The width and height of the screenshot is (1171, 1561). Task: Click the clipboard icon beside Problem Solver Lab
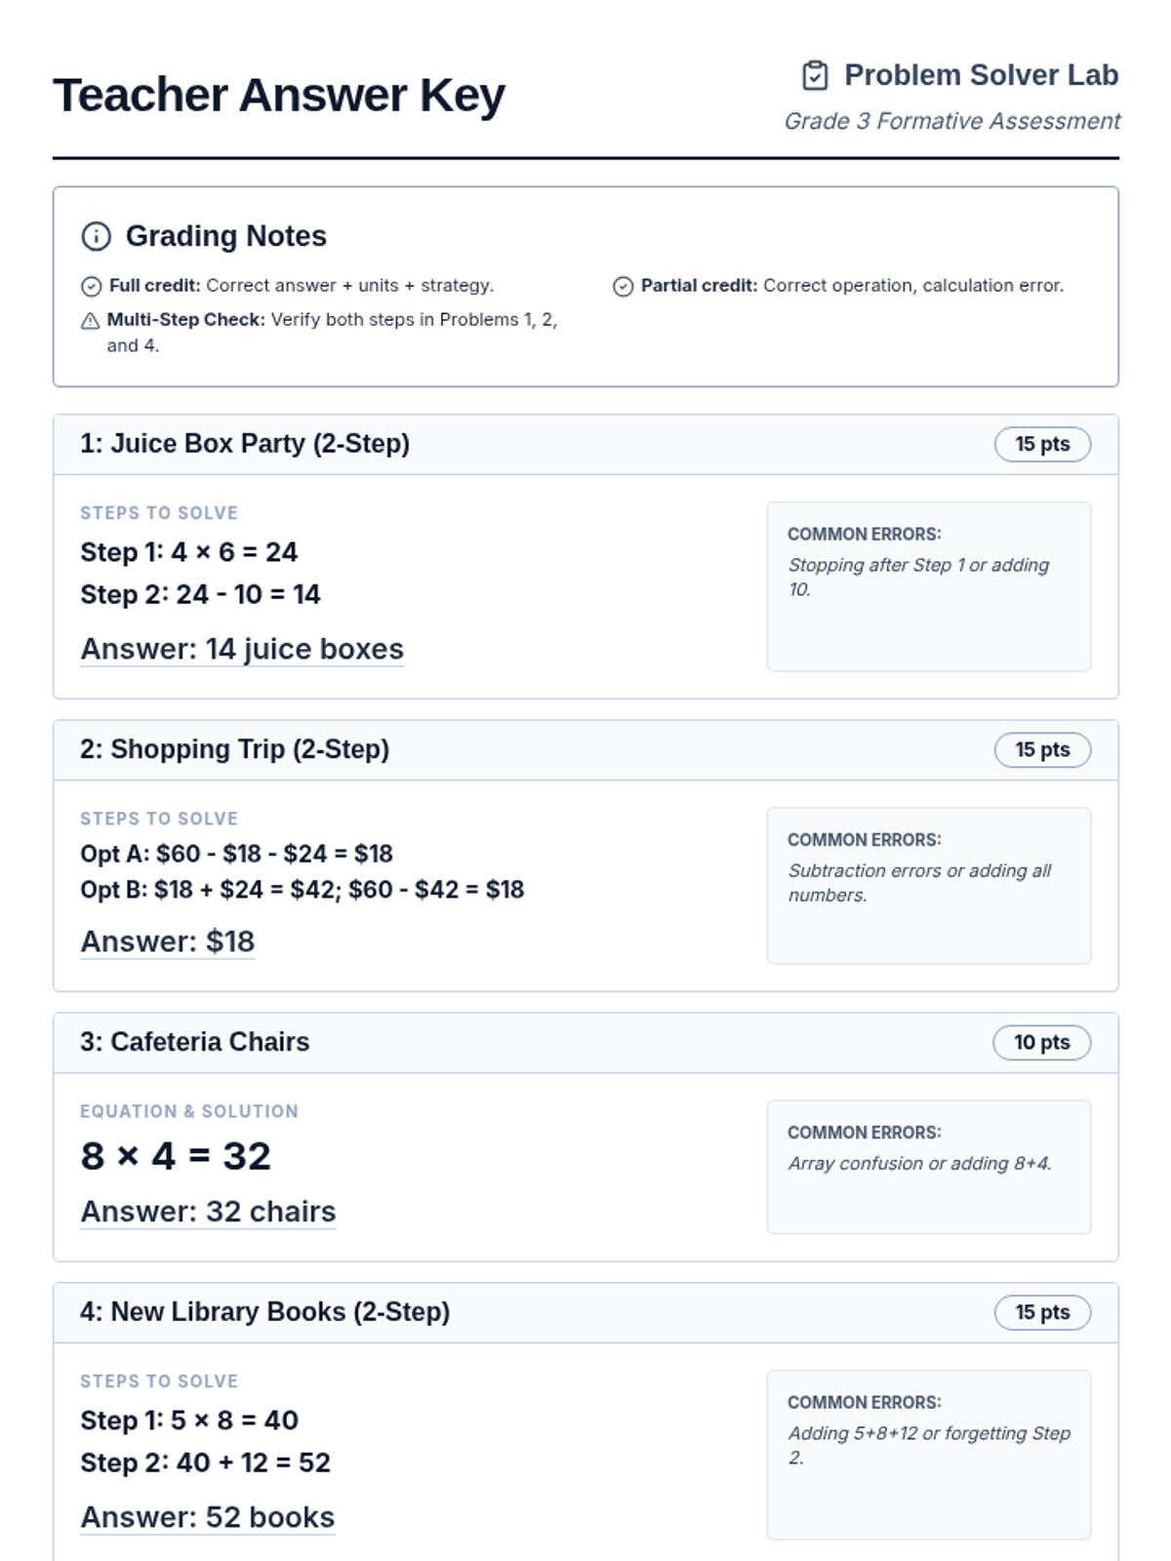[x=815, y=75]
